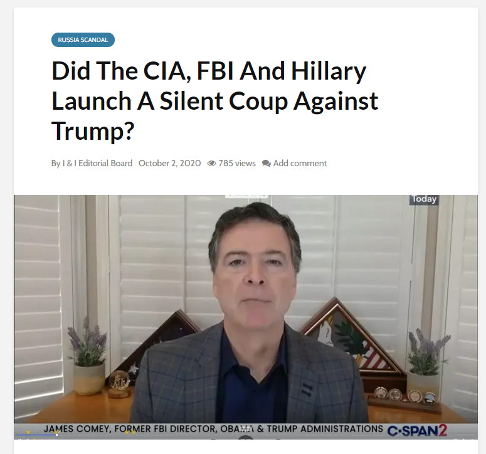
Task: Click the eye views icon
Action: coord(211,163)
